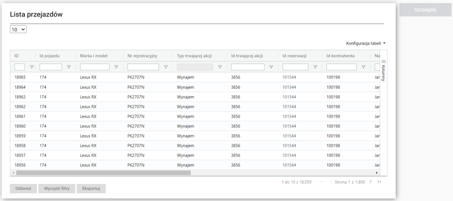Click filter icon for Id kontrahenta column
Screen dimensions: 453x201
pos(363,67)
